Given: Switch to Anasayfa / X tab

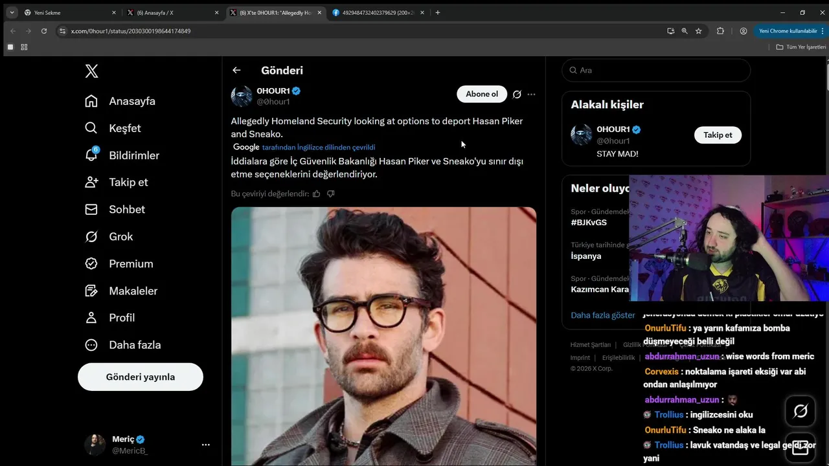Looking at the screenshot, I should point(172,12).
